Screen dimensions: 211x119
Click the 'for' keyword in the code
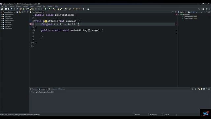click(44, 24)
